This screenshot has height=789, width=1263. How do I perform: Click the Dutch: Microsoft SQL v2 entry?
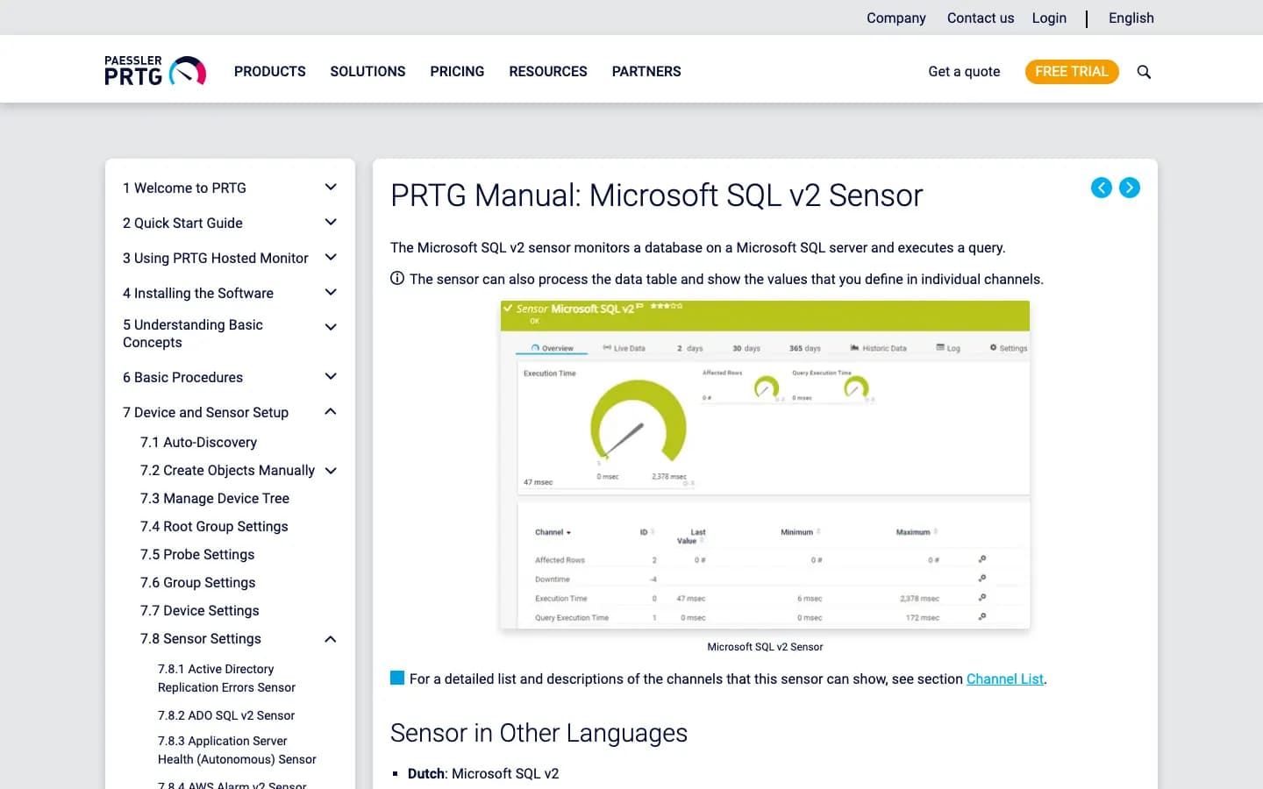483,773
